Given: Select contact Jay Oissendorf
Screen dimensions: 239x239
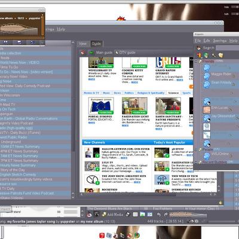Looking at the screenshot, I should [x=223, y=116].
